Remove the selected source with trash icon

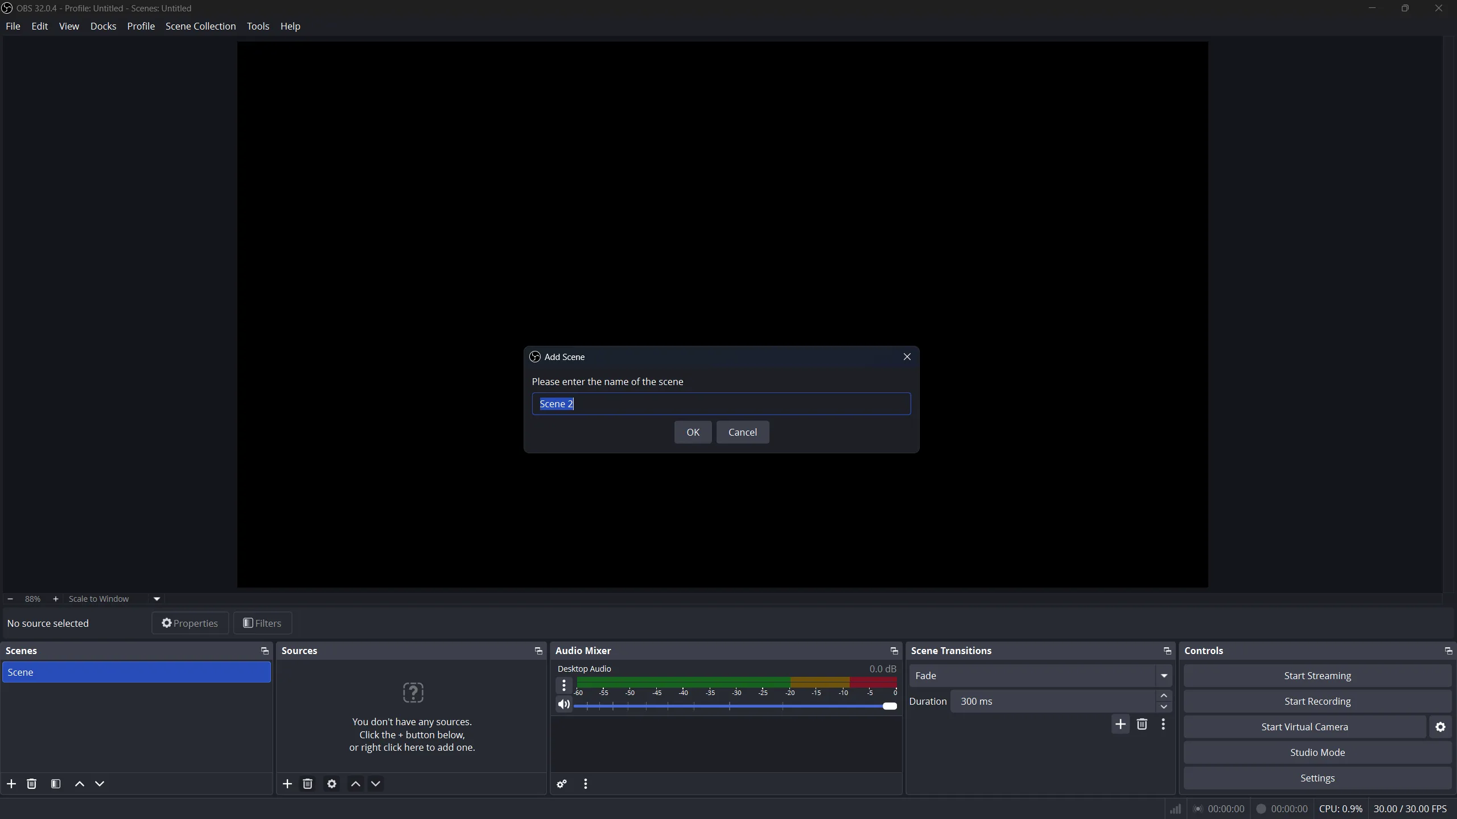[x=308, y=784]
